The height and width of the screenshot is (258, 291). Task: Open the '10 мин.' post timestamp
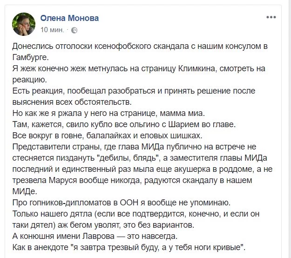pos(52,30)
